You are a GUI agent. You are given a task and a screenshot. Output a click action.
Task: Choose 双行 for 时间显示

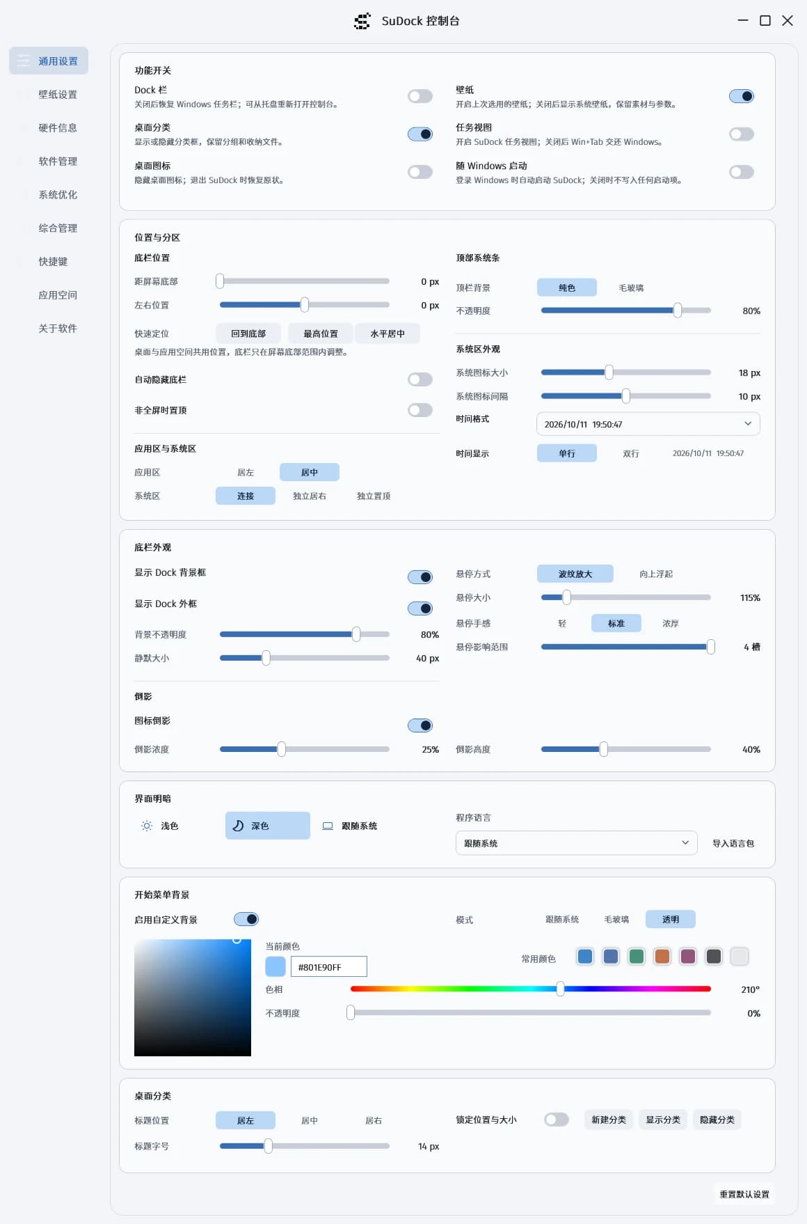click(x=631, y=453)
